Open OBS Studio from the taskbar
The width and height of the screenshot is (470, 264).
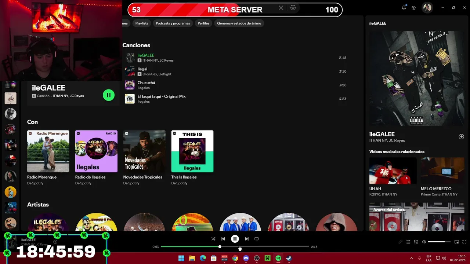(x=257, y=258)
